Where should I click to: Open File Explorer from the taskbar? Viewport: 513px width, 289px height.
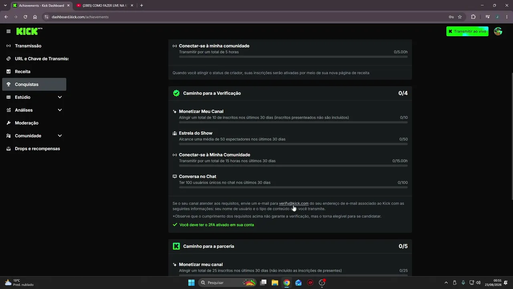[275, 283]
